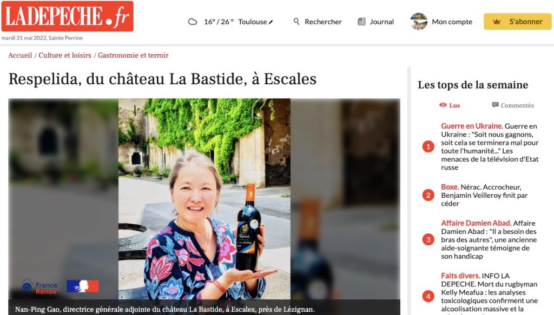This screenshot has height=315, width=554.
Task: Click the cloud weather icon
Action: (193, 22)
